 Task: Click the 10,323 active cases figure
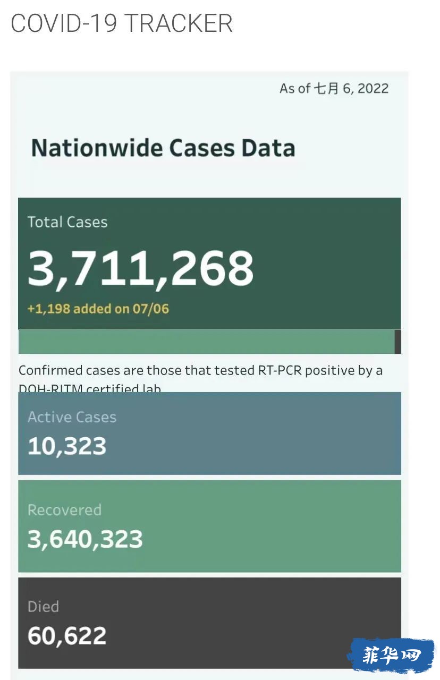67,446
